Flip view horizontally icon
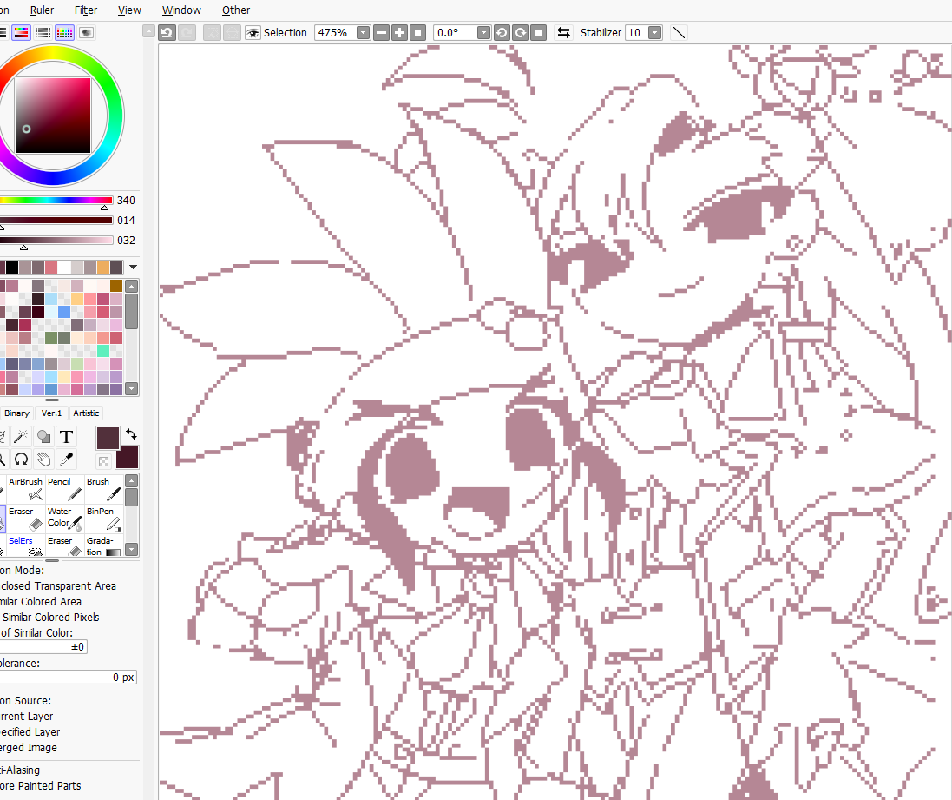952x800 pixels. pyautogui.click(x=563, y=32)
